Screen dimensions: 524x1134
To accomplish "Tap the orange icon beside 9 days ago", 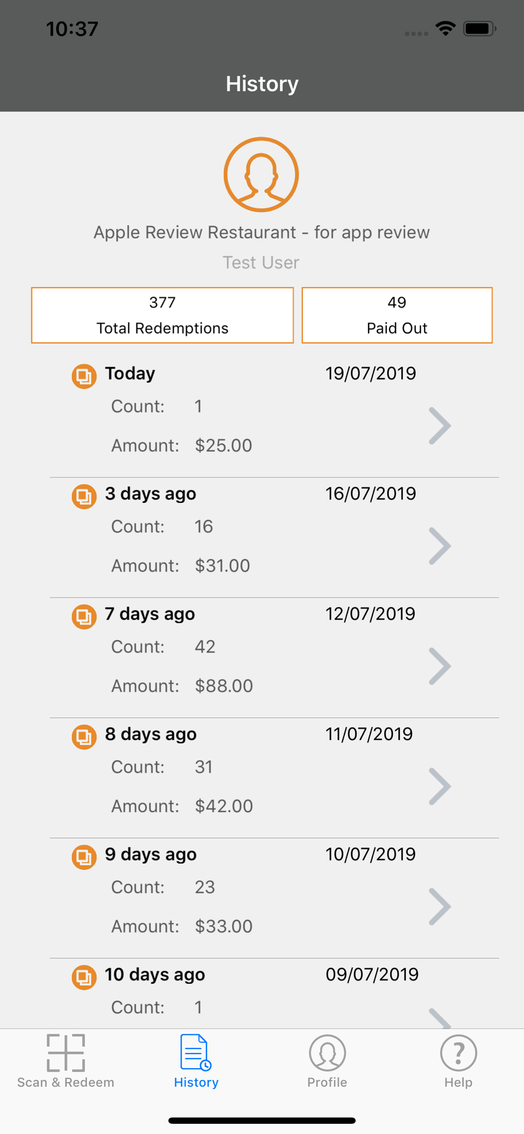I will (84, 857).
